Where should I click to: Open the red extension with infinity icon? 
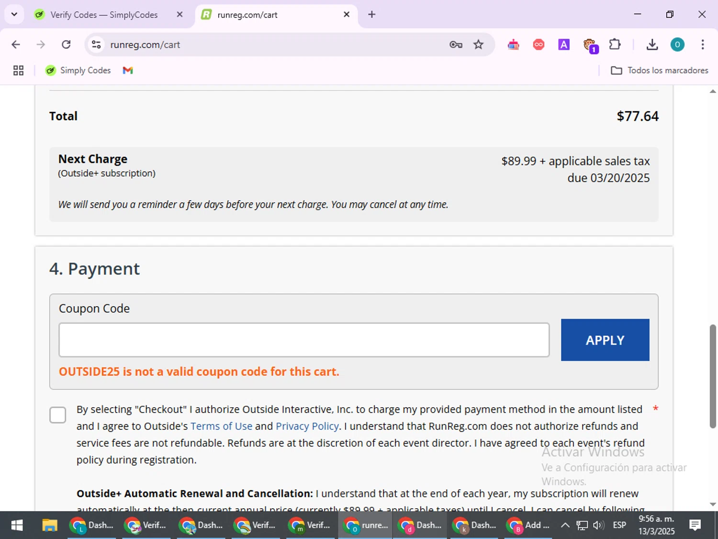point(538,45)
